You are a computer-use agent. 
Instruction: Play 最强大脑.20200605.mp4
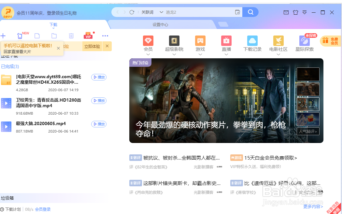[99, 124]
